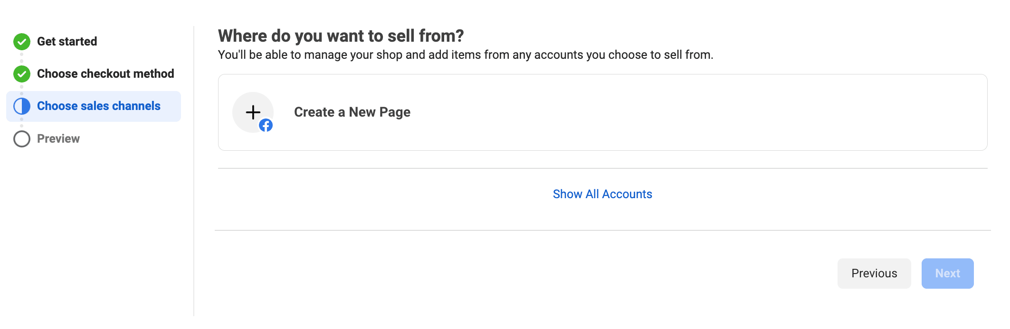Click the Create a New Page card
This screenshot has width=1010, height=329.
(x=602, y=112)
